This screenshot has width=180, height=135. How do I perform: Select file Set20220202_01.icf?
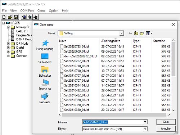(77, 61)
